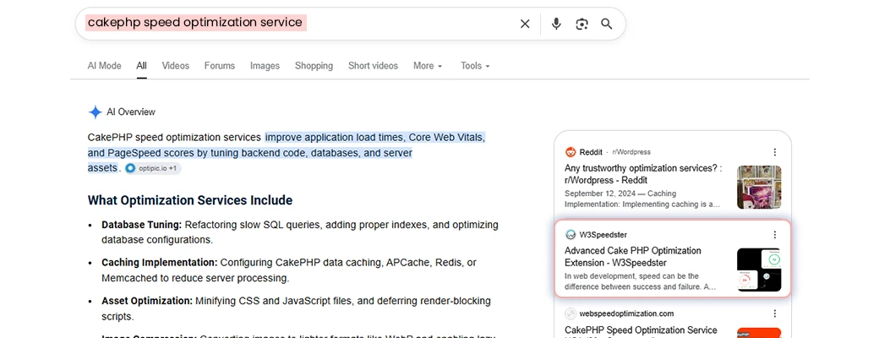This screenshot has height=338, width=879.
Task: Click the r/Wordpress subreddit label
Action: coord(631,152)
